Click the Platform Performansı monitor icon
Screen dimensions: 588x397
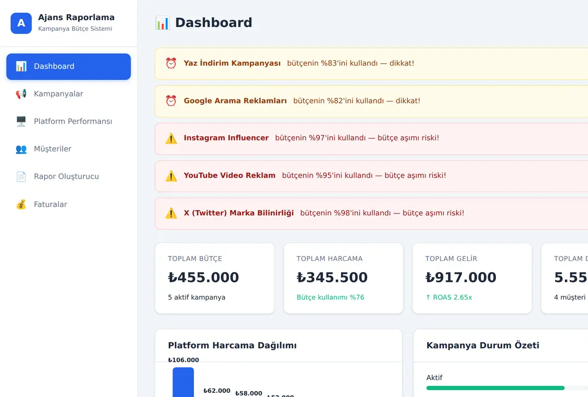click(x=21, y=121)
